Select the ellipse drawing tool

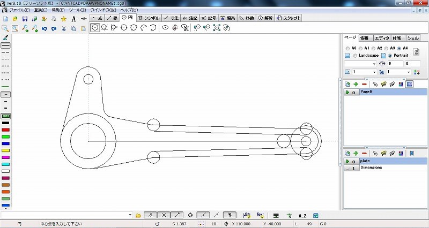pos(166,27)
